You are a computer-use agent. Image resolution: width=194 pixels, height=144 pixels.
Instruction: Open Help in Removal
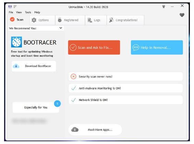click(157, 47)
